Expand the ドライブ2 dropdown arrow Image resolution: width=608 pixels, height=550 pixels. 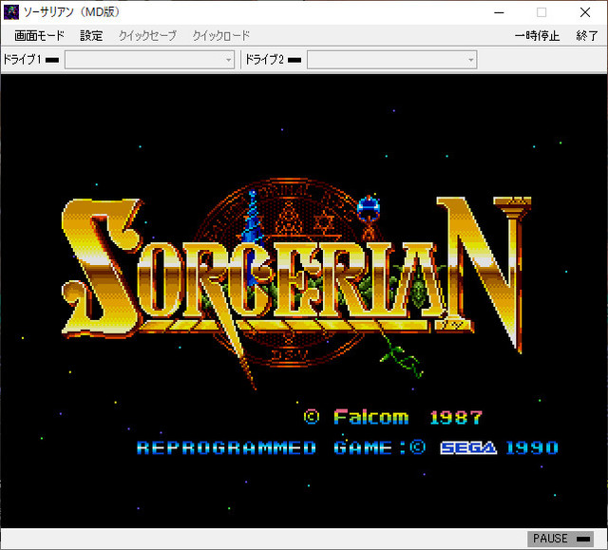click(x=471, y=60)
